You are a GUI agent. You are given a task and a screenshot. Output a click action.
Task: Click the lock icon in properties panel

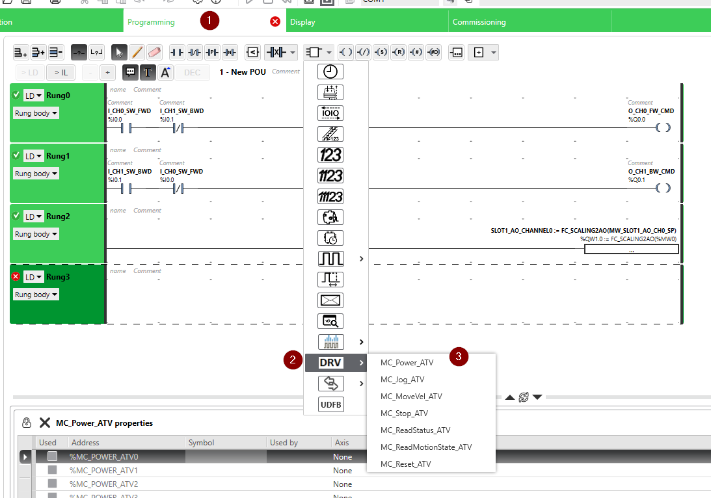coord(26,423)
